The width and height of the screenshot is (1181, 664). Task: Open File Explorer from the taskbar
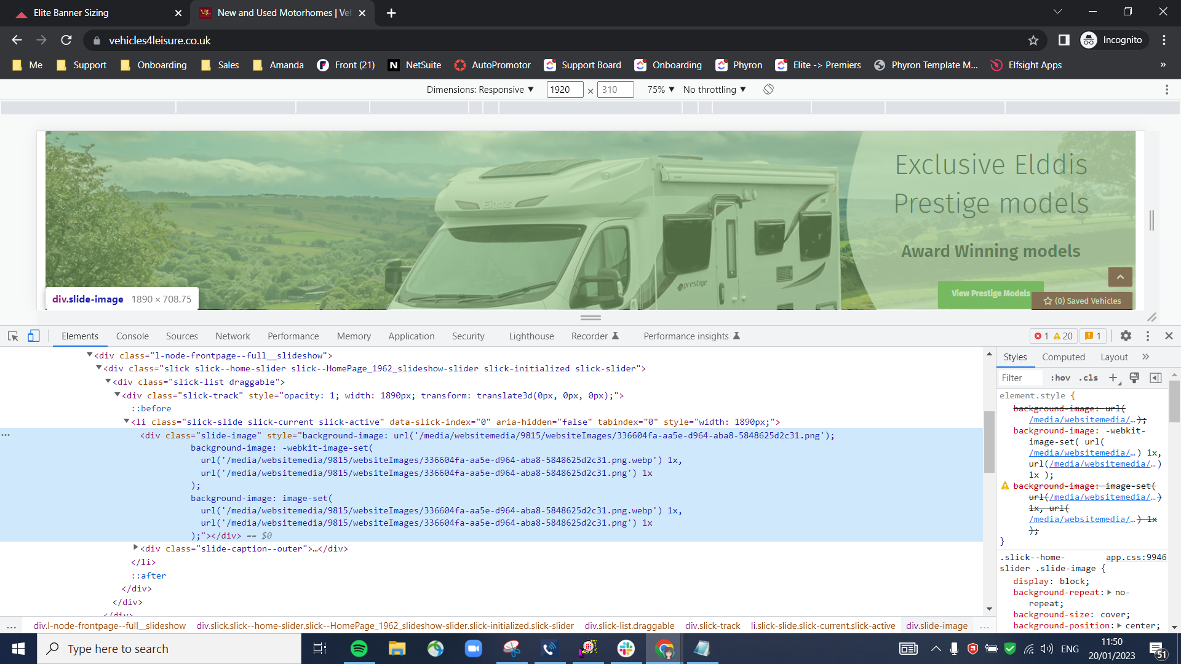pos(397,649)
